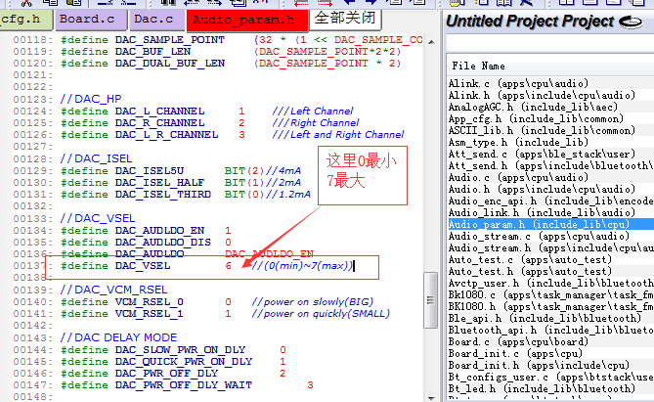Click DAC_R_CHANNEL define on line 125
This screenshot has width=654, height=402.
pos(159,123)
